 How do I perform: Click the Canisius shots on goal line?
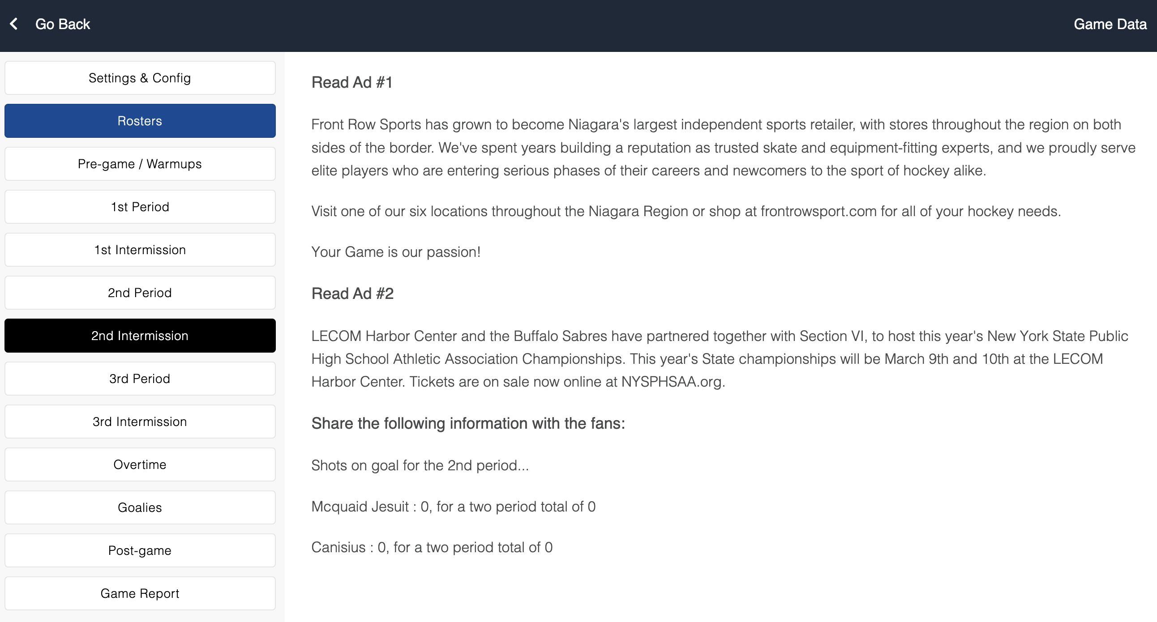tap(432, 548)
